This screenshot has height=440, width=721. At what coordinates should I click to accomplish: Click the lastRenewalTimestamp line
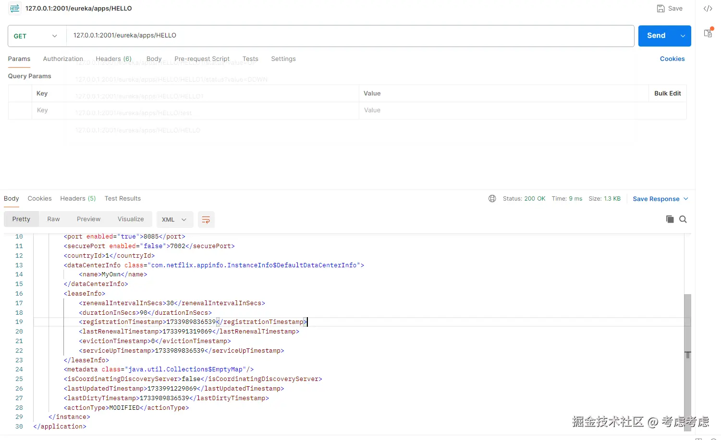(x=189, y=332)
